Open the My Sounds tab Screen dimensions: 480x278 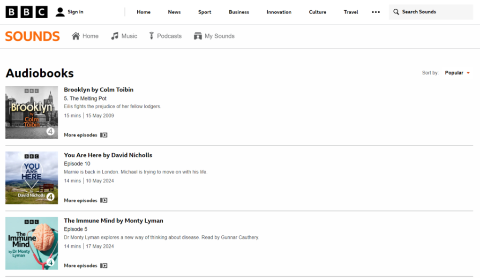pyautogui.click(x=214, y=36)
